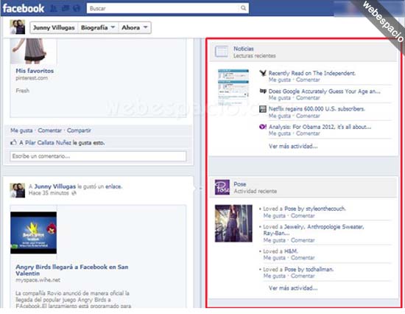Click the Escribe un comentario field

[98, 156]
